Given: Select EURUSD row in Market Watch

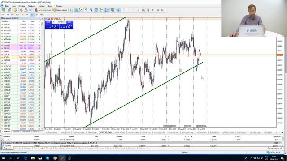Looking at the screenshot, I should click(21, 25).
